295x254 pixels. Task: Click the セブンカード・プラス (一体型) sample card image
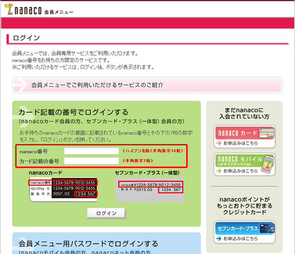(149, 190)
